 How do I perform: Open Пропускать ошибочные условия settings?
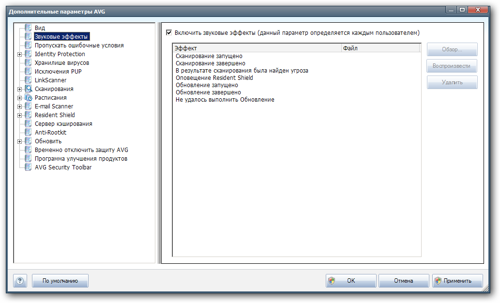[79, 45]
